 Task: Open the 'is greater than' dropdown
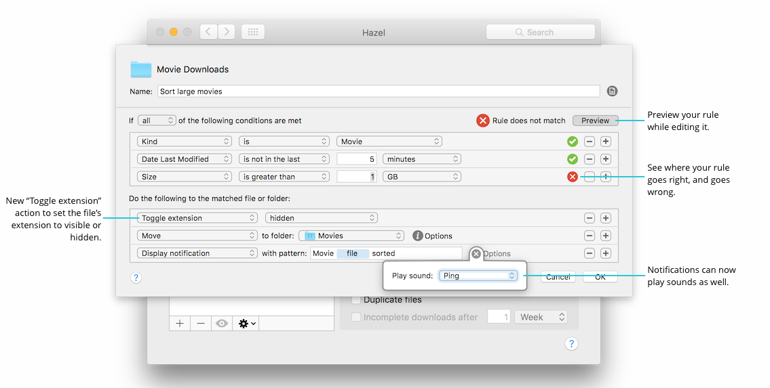pyautogui.click(x=284, y=177)
